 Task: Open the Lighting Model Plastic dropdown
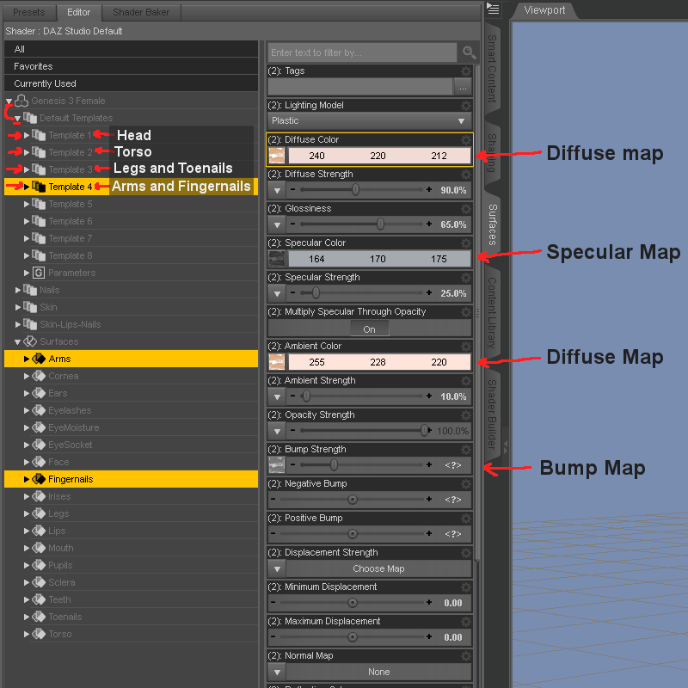pyautogui.click(x=370, y=120)
